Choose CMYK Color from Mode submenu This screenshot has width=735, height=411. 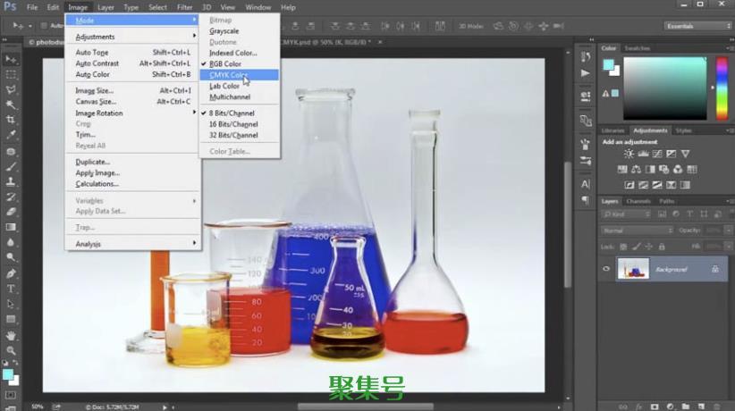229,75
